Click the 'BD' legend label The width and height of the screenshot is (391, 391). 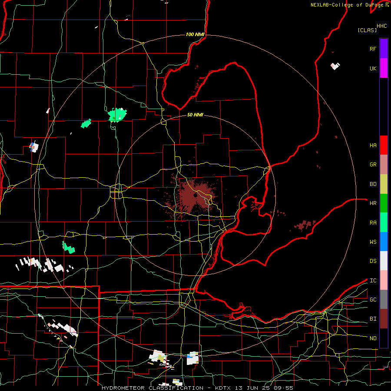click(x=373, y=184)
